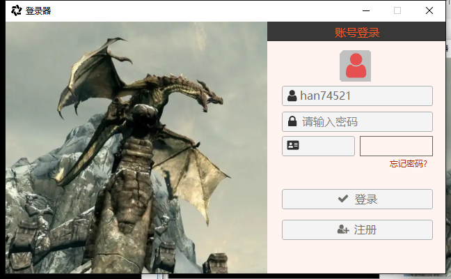Minimize the 登录器 window

[x=366, y=10]
